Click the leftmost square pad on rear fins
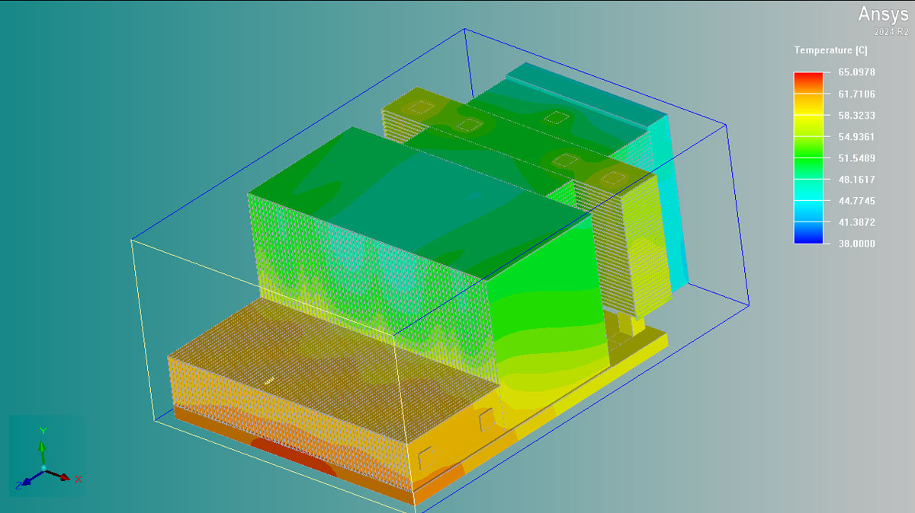 pyautogui.click(x=419, y=107)
